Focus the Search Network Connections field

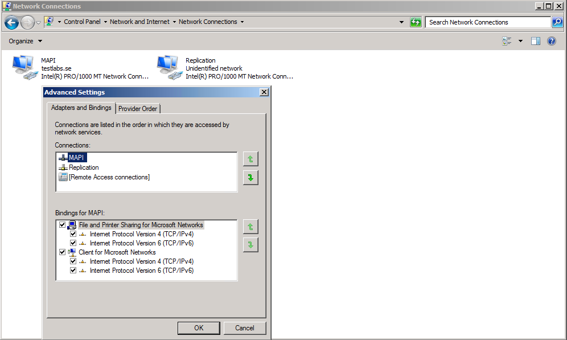tap(487, 22)
